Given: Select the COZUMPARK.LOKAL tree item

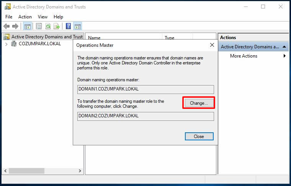Looking at the screenshot, I should pos(40,44).
